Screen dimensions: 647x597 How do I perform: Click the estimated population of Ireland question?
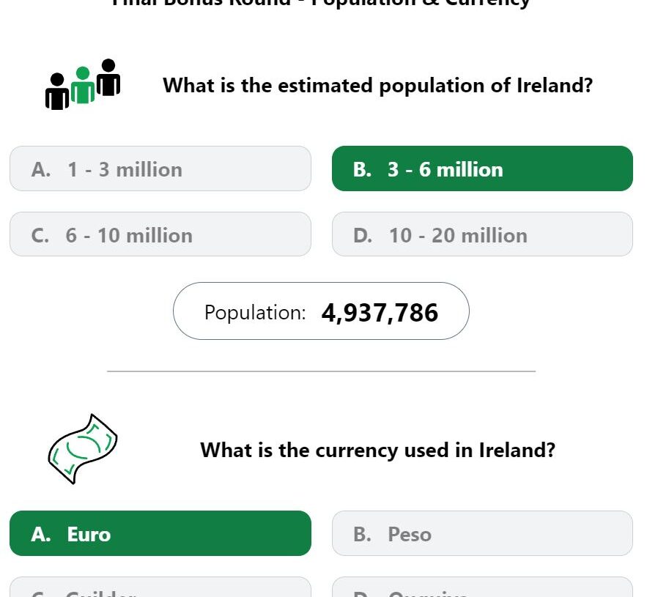[x=377, y=86]
